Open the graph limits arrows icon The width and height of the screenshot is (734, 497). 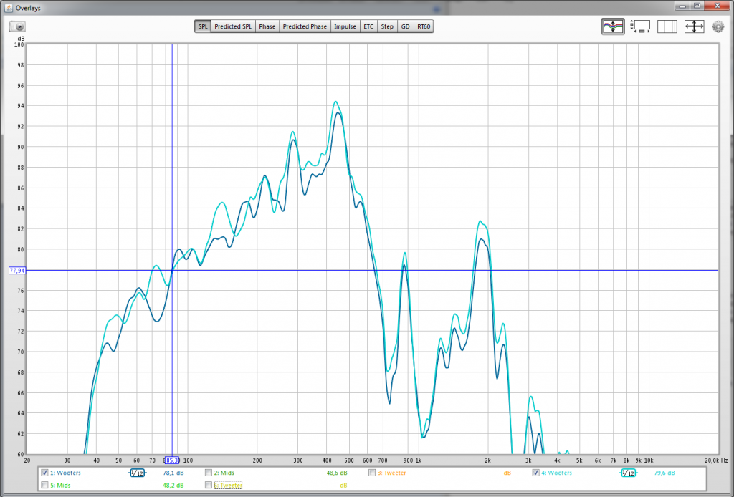694,26
